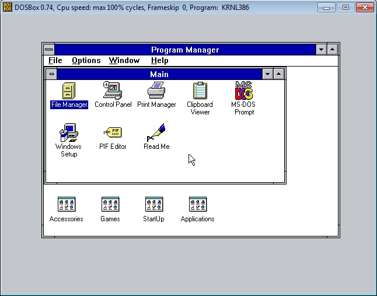Select the Print Manager icon
Image resolution: width=377 pixels, height=296 pixels.
(x=156, y=90)
